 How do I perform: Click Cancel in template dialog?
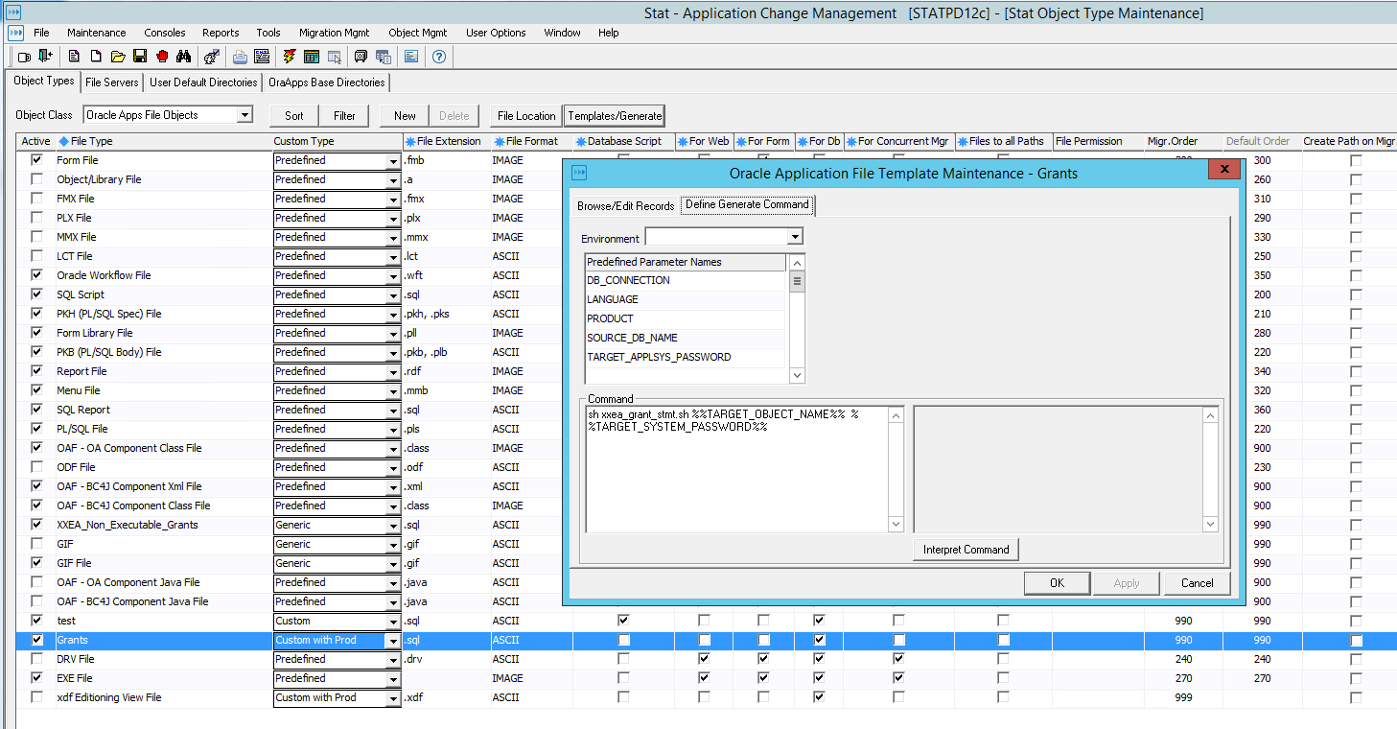point(1197,583)
